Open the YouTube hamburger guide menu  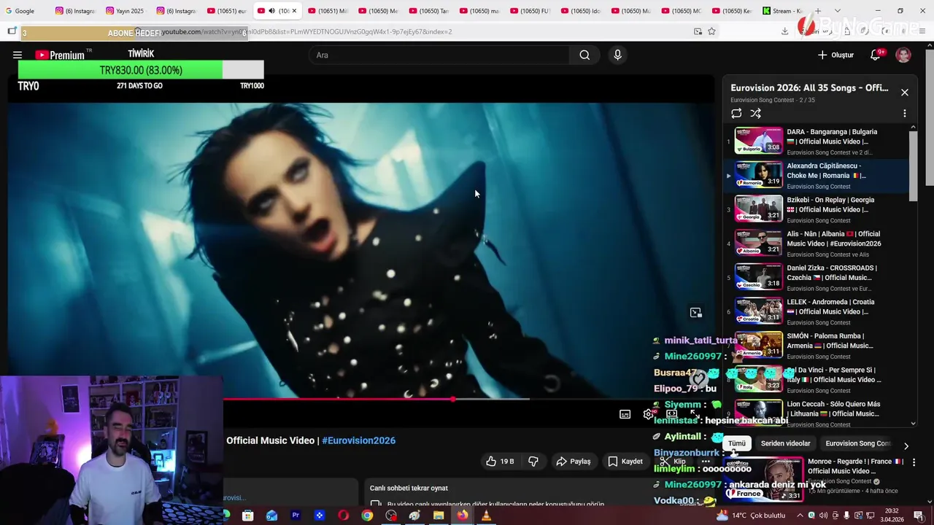click(x=18, y=55)
